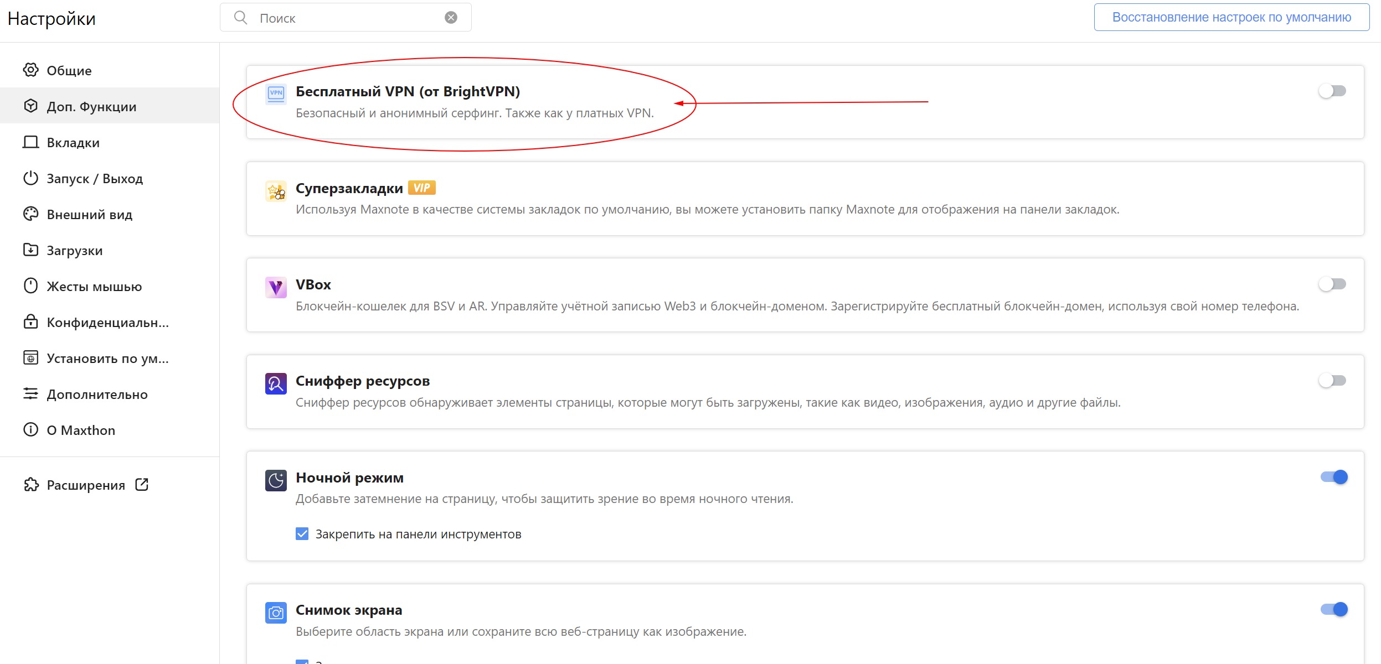1381x664 pixels.
Task: Disable the Night mode switch
Action: click(x=1333, y=477)
